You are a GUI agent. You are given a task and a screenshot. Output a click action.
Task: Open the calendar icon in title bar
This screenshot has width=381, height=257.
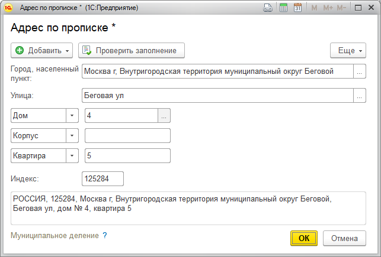click(x=297, y=8)
